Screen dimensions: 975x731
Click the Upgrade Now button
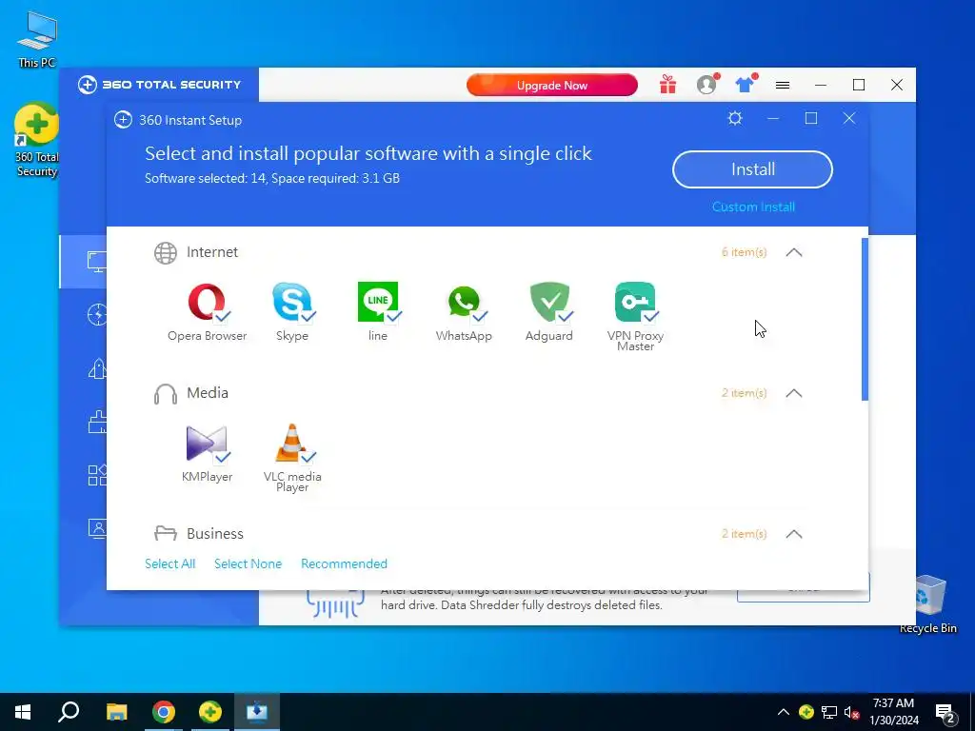point(552,85)
